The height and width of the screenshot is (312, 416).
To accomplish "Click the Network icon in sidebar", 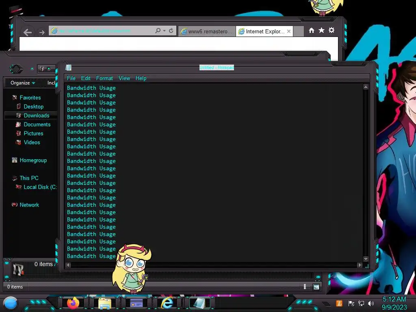I will point(15,205).
